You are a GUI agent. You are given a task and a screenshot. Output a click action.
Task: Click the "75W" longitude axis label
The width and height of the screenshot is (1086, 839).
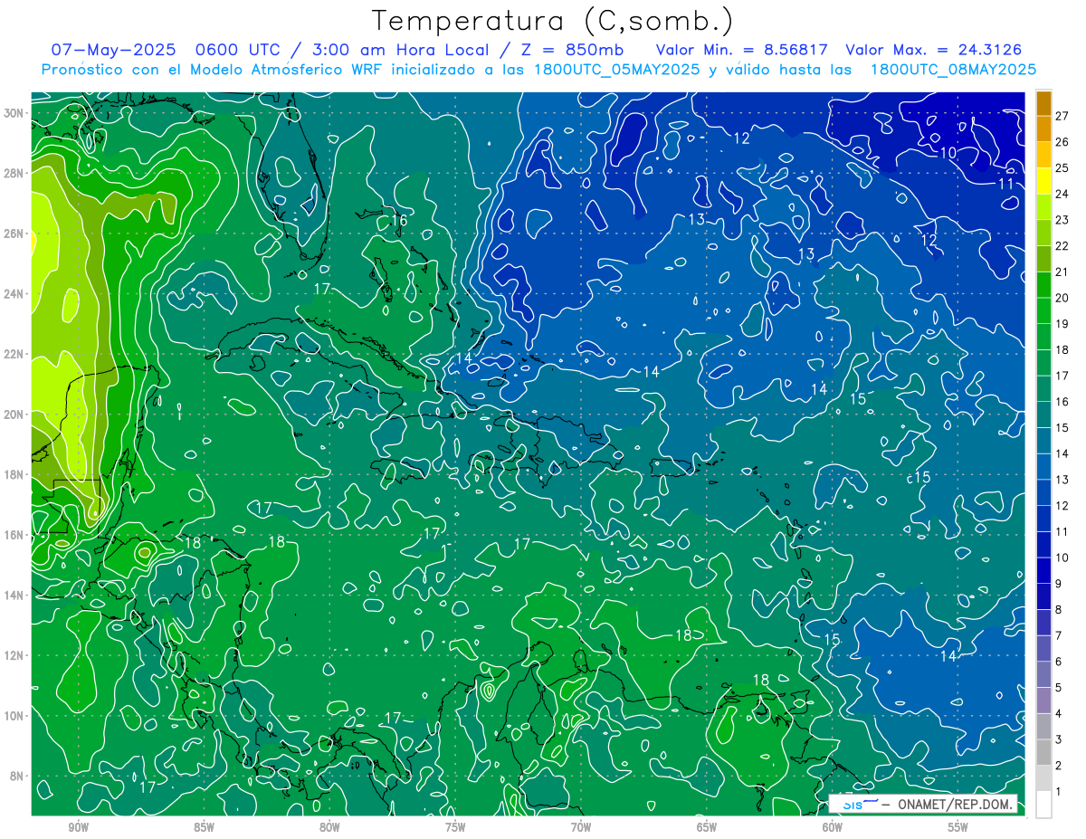[455, 827]
